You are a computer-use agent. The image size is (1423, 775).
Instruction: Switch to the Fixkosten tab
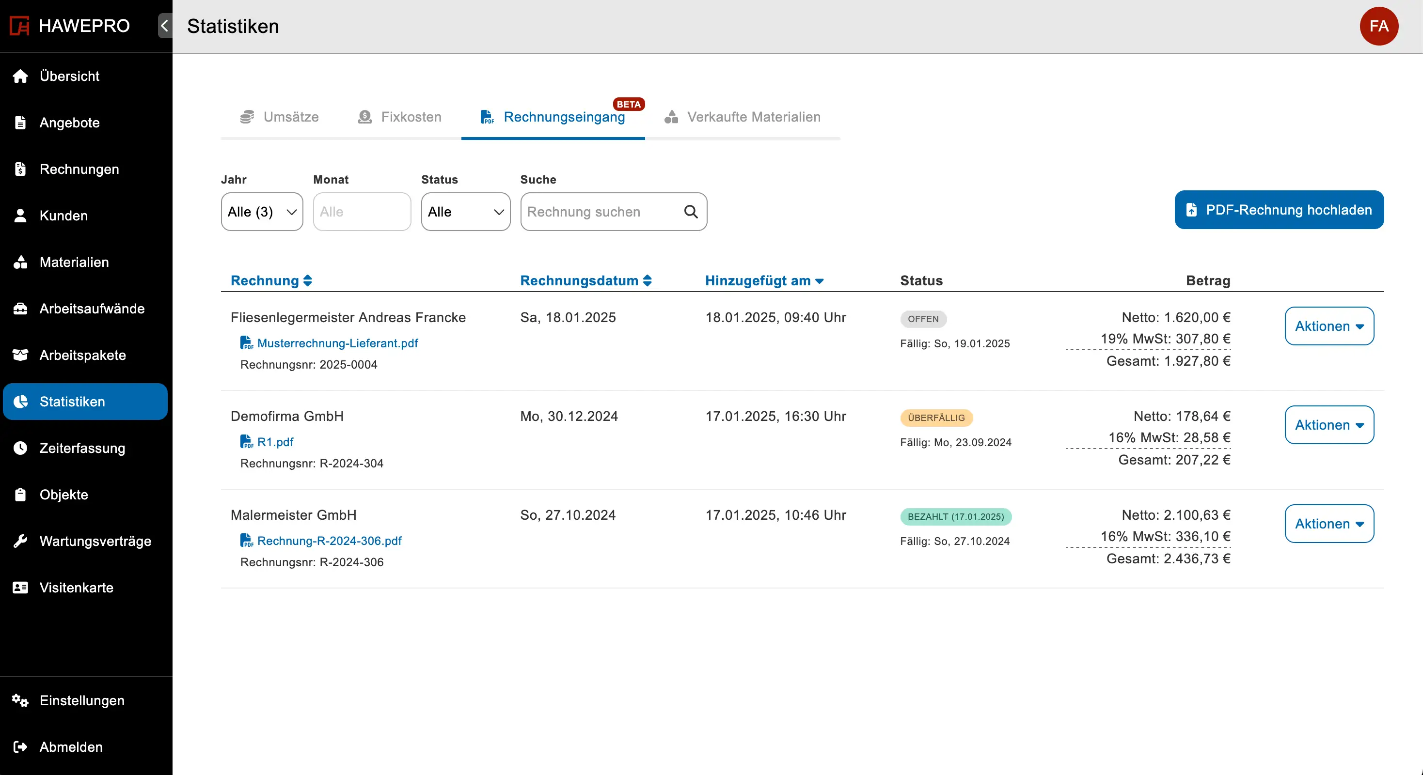click(x=400, y=117)
